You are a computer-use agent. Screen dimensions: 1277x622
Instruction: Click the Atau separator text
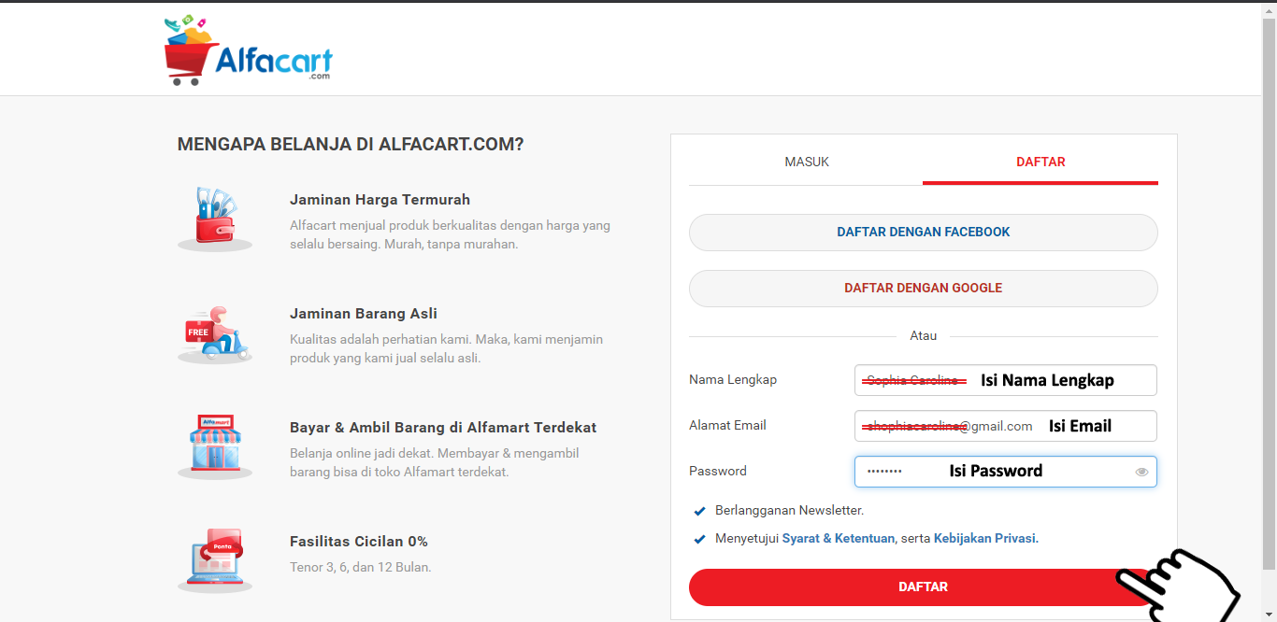924,335
